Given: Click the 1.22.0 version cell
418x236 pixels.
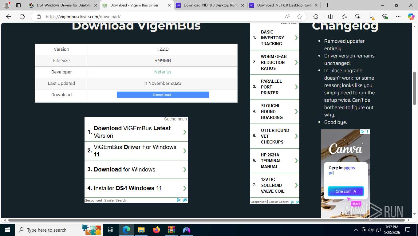Looking at the screenshot, I should click(163, 49).
